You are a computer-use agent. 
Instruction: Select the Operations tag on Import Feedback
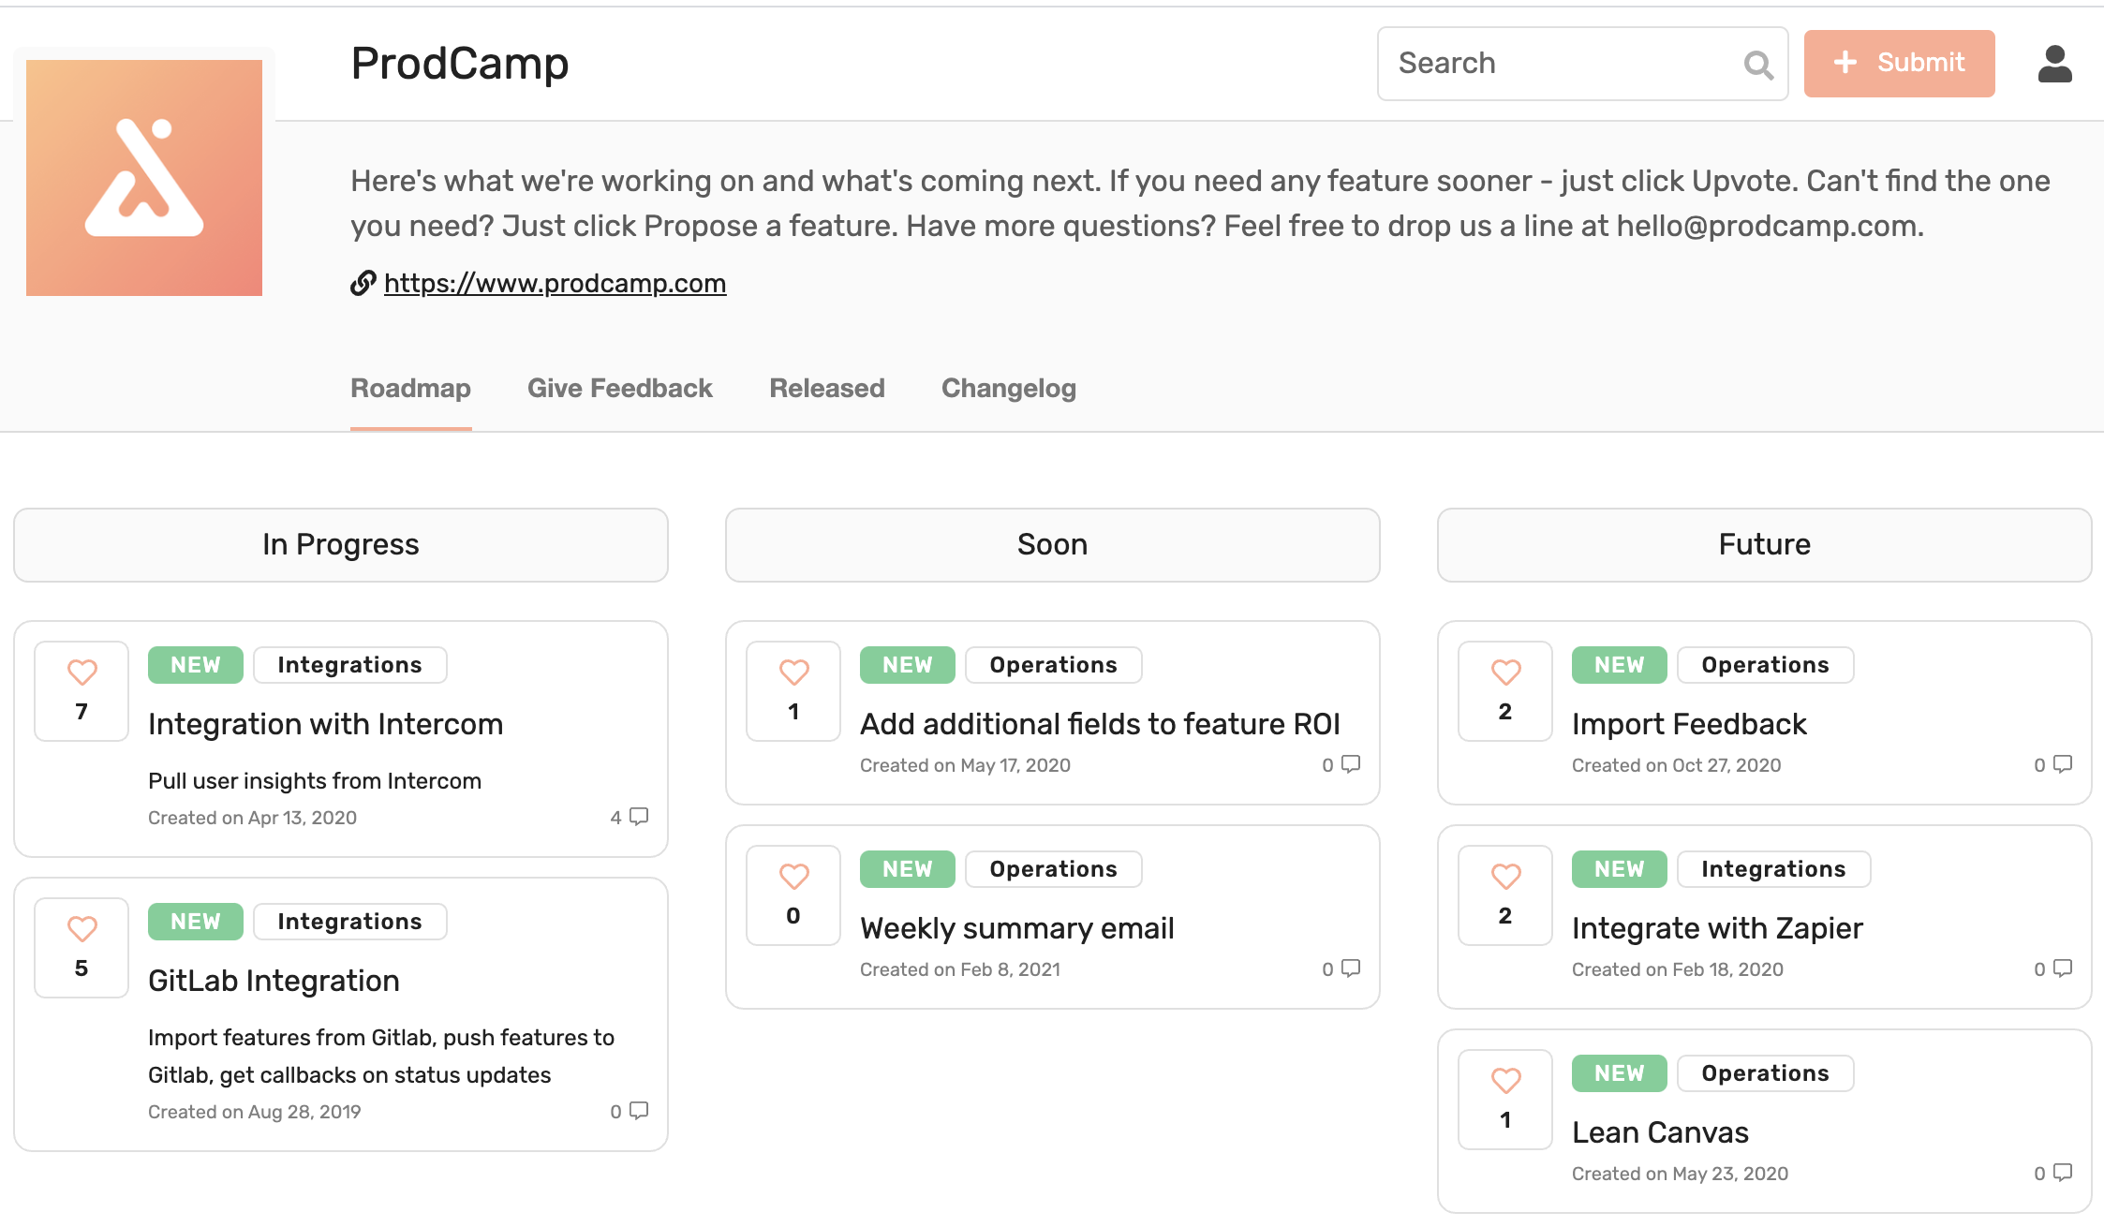pyautogui.click(x=1765, y=665)
